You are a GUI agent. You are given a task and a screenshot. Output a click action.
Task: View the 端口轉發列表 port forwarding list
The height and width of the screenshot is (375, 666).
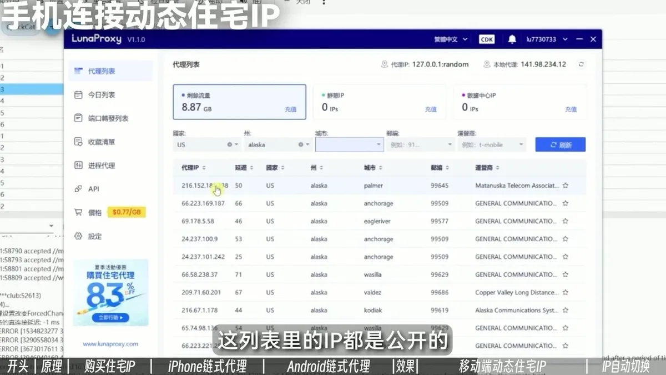point(105,118)
